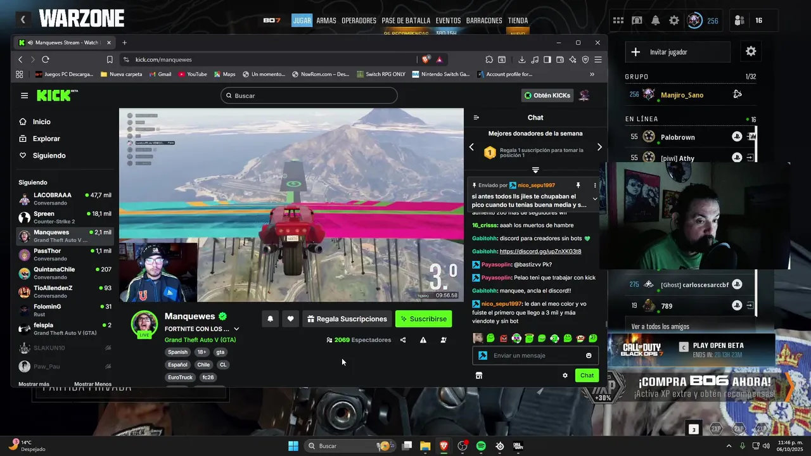Open PassThor channel in following list
The width and height of the screenshot is (811, 456).
pos(65,255)
